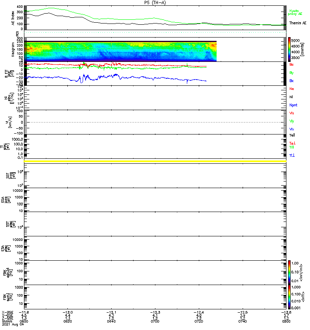Viewport: 310px width, 330px height.
Task: Click the hhmm row label
Action: pos(7,321)
